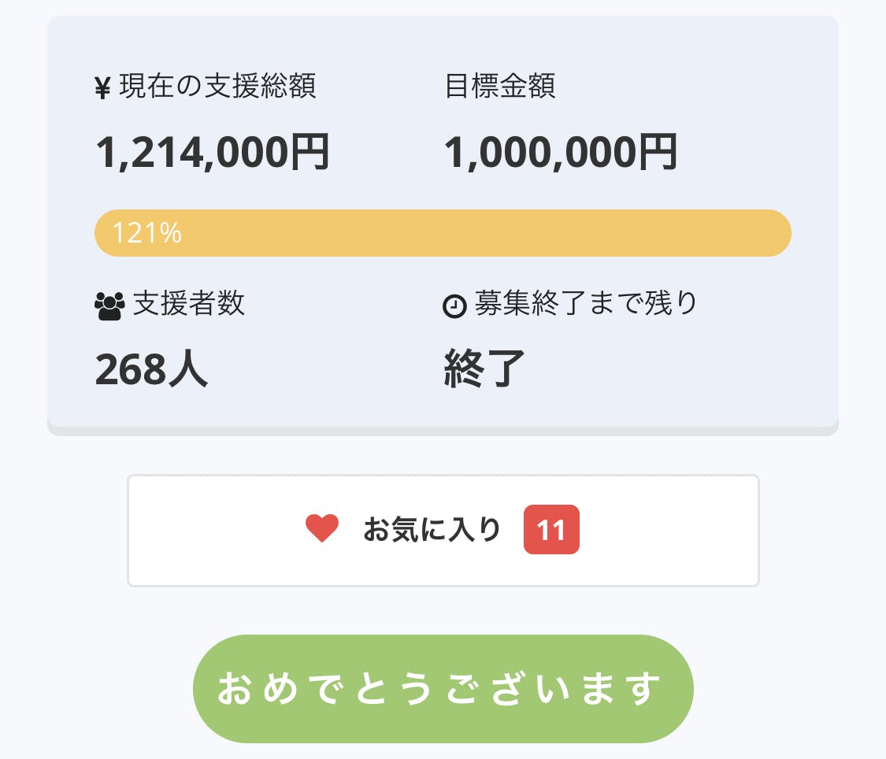Click the clock icon beside 募集終了まで残り
The image size is (886, 759).
tap(455, 306)
